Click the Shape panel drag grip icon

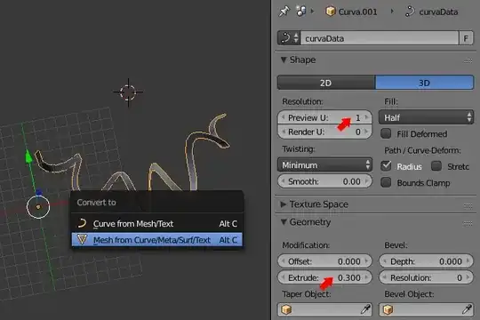point(468,60)
